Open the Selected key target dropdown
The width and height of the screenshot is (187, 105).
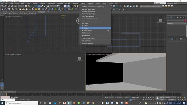coord(171,97)
